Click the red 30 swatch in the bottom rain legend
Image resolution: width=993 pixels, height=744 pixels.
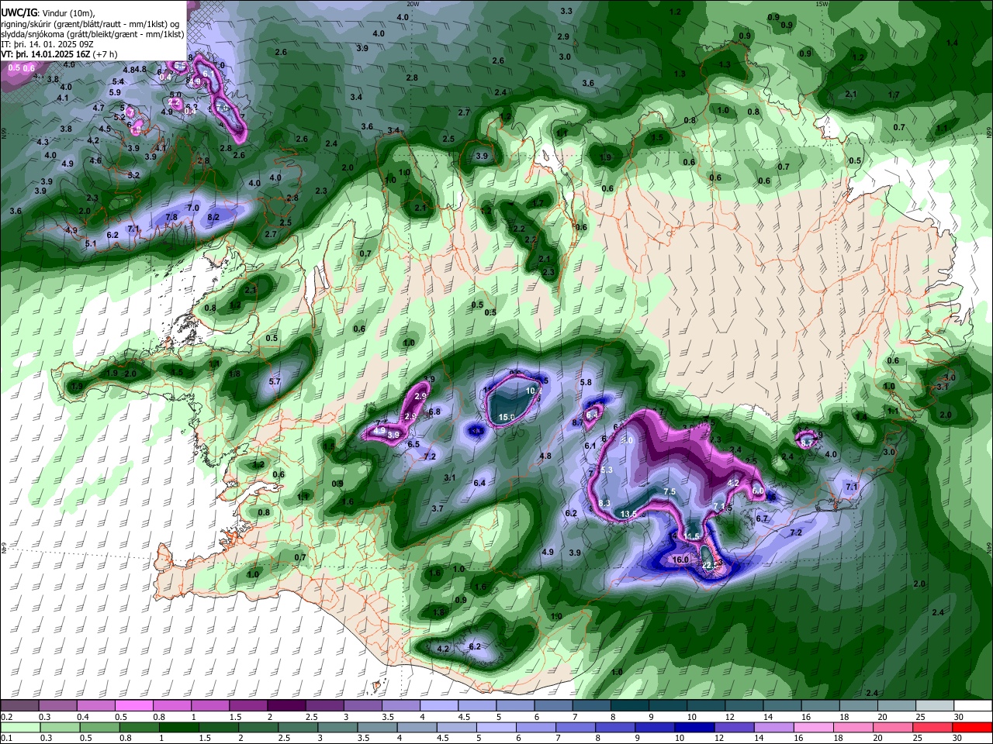coord(973,728)
